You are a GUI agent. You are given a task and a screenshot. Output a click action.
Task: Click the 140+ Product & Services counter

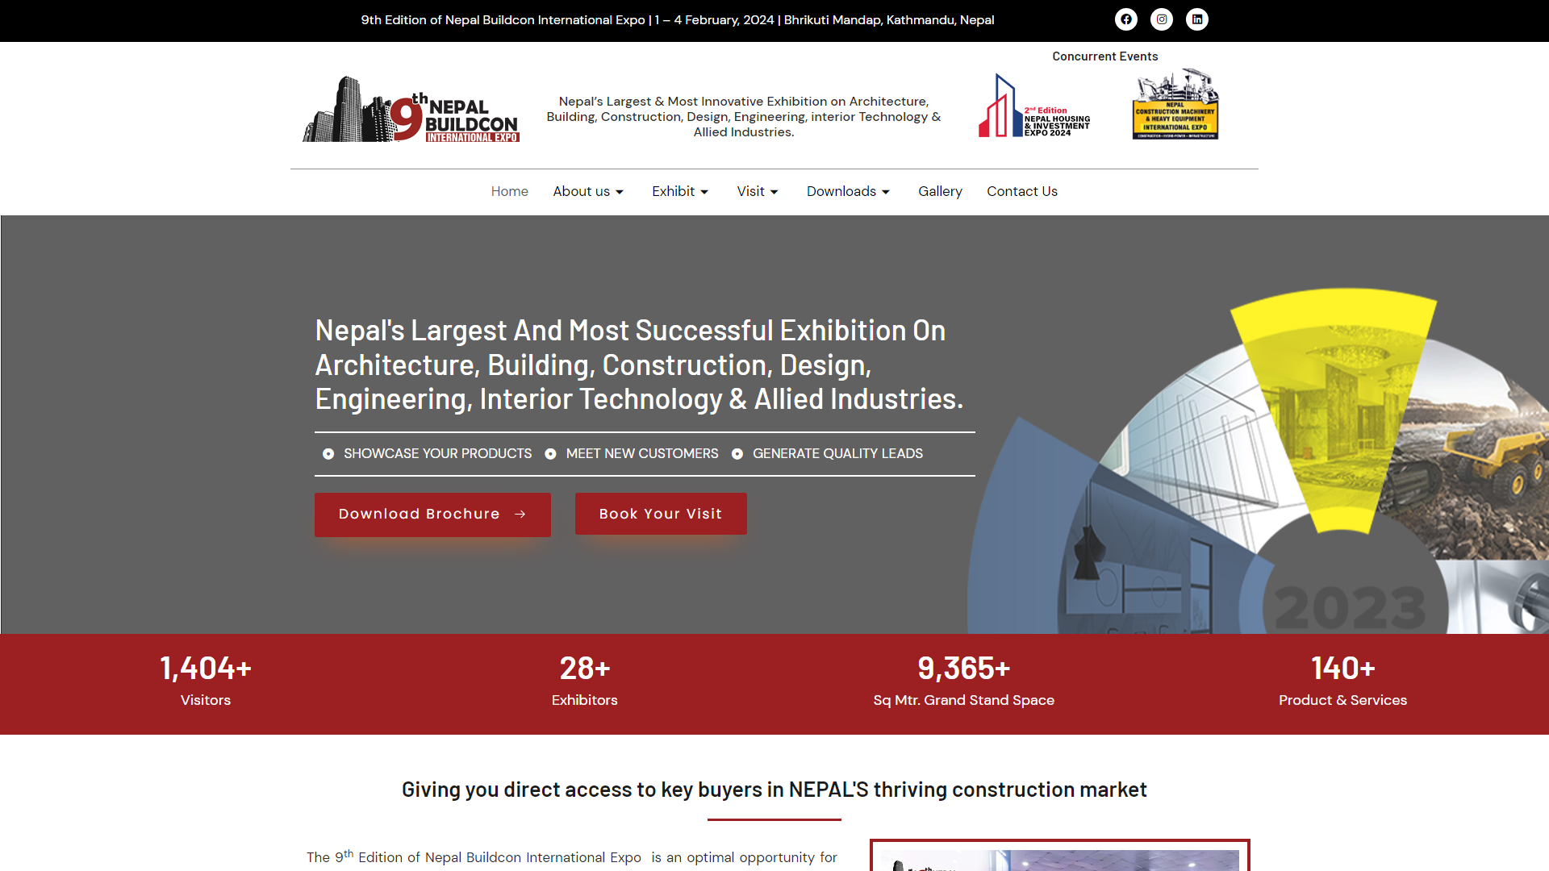coord(1343,681)
